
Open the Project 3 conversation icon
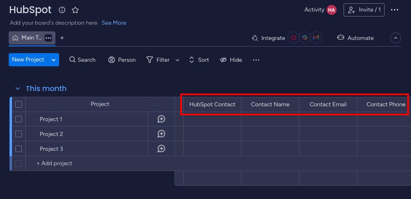[161, 149]
